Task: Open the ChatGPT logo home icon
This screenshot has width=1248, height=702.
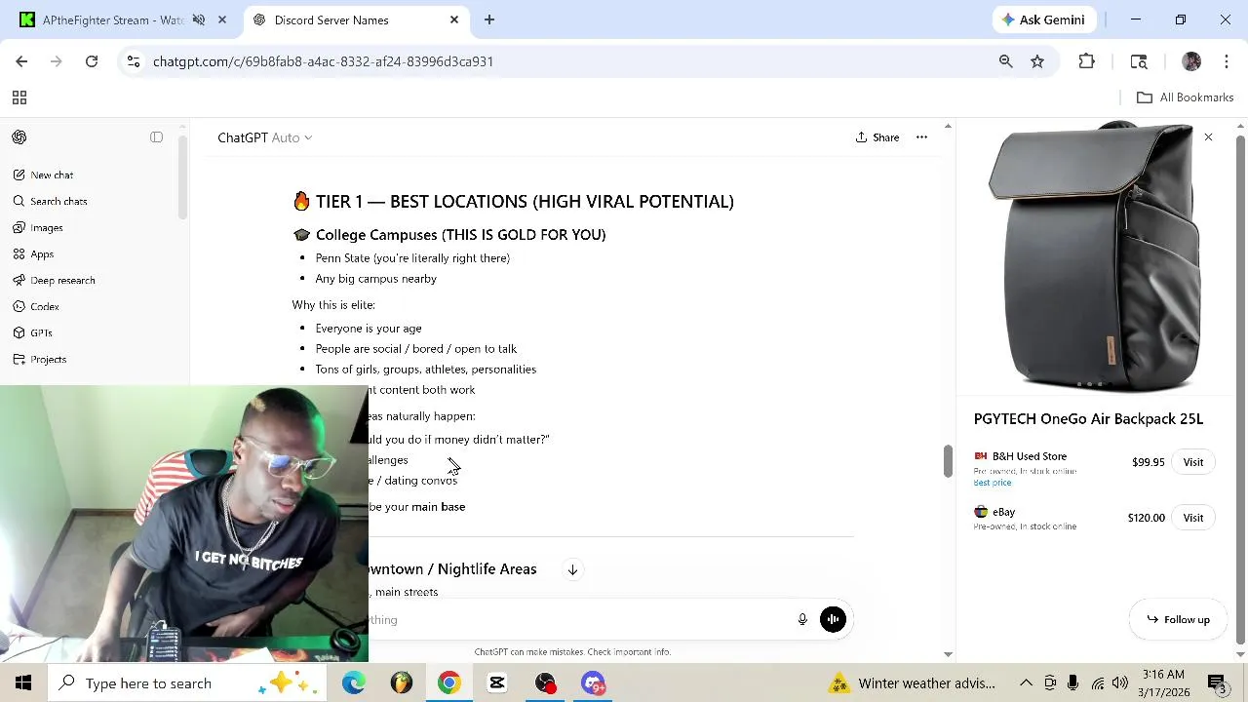Action: coord(19,137)
